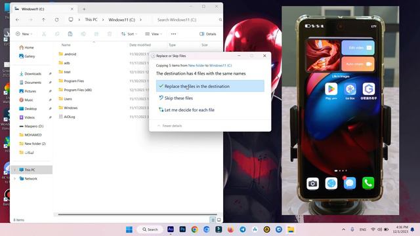This screenshot has width=420, height=236.
Task: Open the See more ellipsis menu
Action: tap(173, 33)
